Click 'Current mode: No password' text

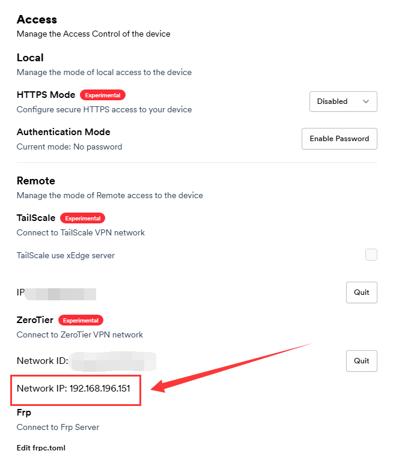pos(69,147)
